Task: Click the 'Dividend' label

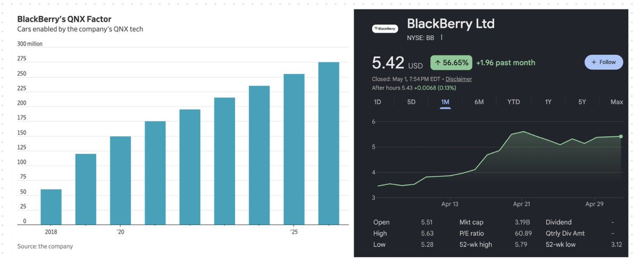Action: coord(559,222)
